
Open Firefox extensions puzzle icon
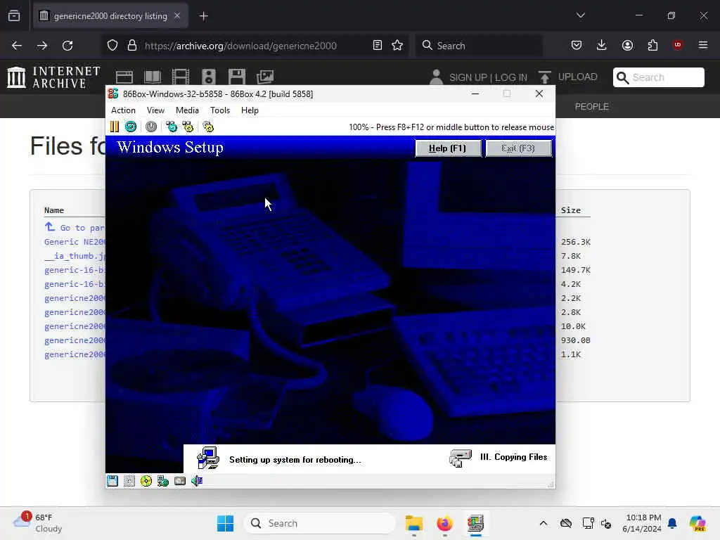point(652,46)
